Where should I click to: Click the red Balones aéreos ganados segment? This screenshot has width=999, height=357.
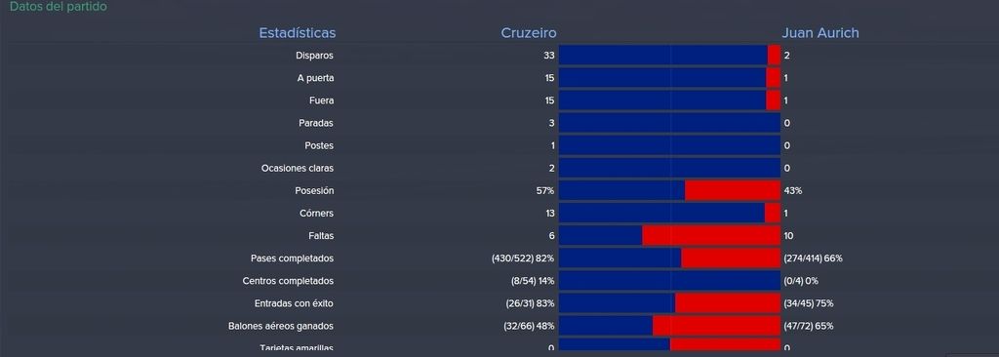click(x=717, y=326)
